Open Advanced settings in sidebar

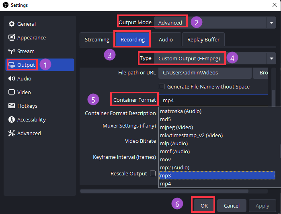pyautogui.click(x=40, y=133)
